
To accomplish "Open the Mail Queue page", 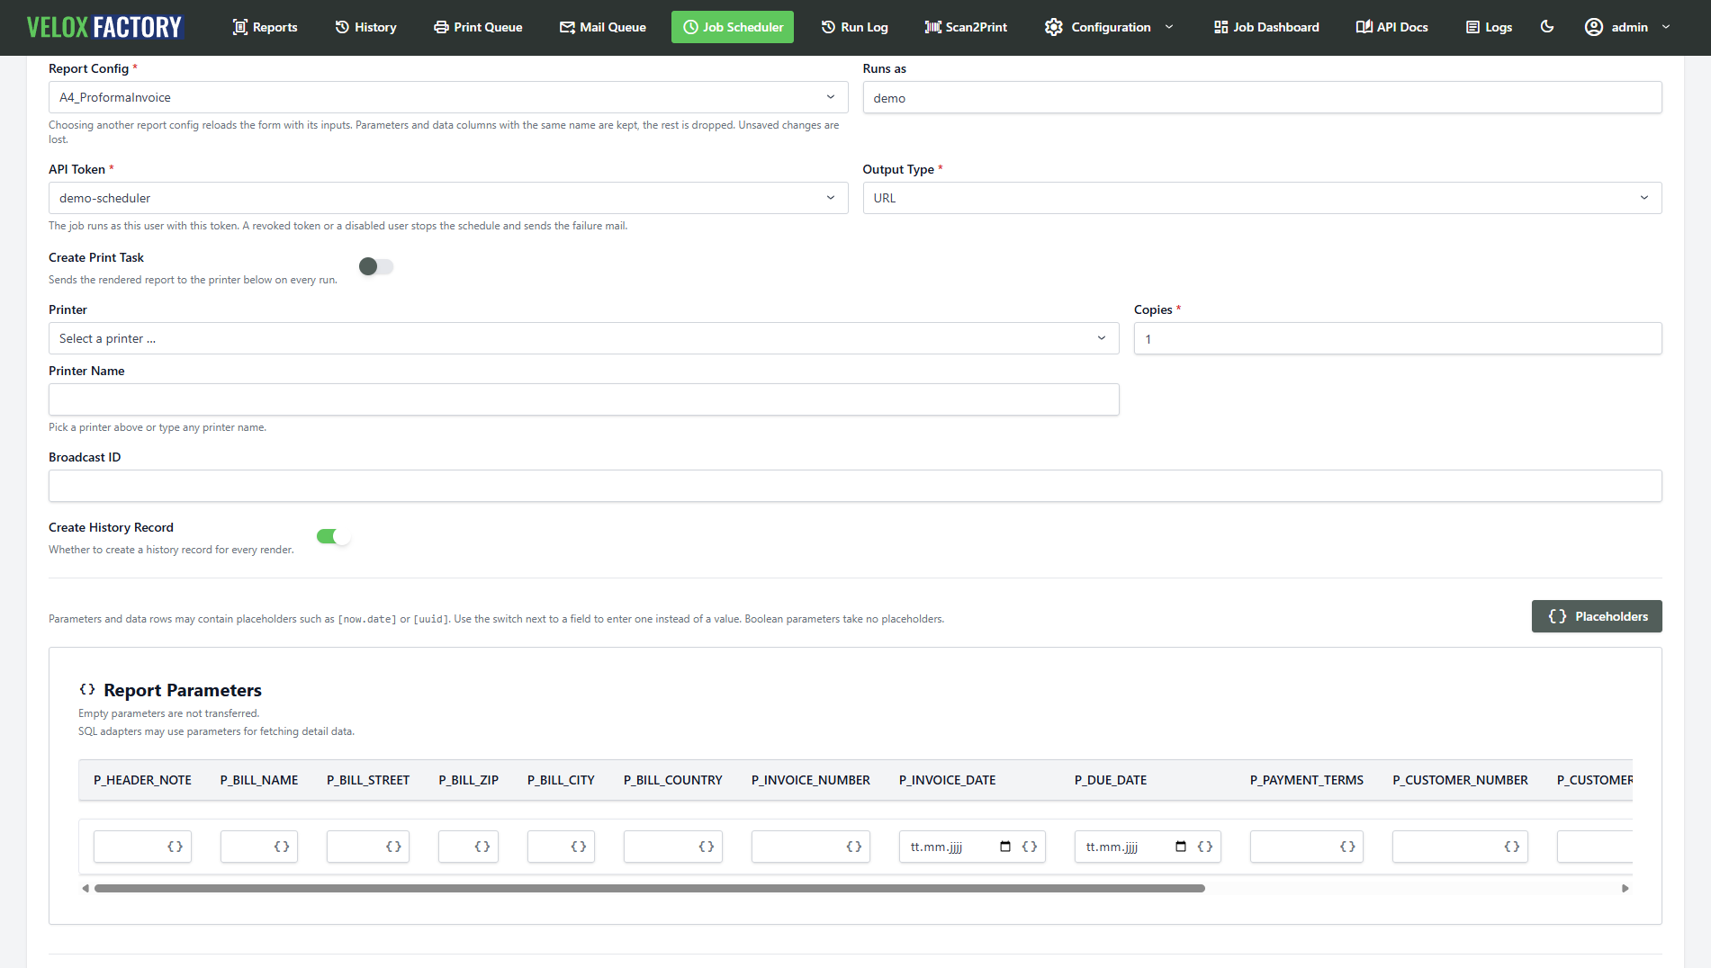I will pos(602,27).
